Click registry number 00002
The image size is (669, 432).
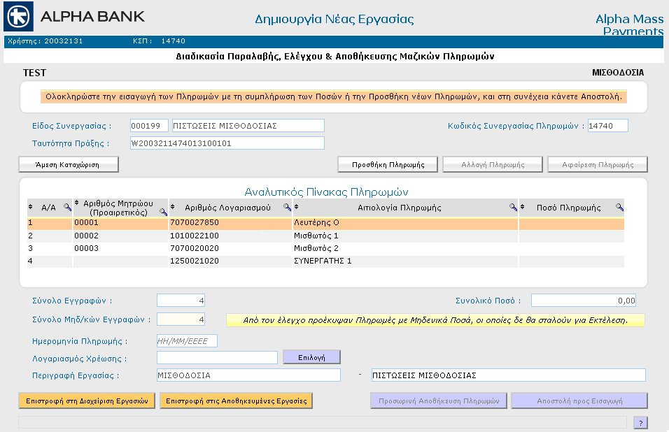coord(86,236)
